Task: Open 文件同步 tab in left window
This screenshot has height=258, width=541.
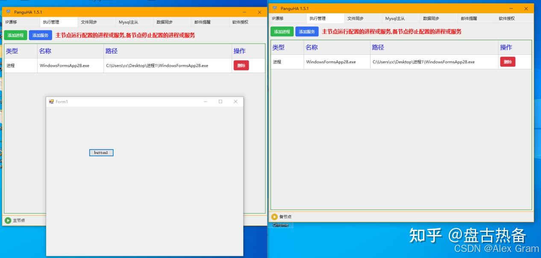Action: click(89, 22)
